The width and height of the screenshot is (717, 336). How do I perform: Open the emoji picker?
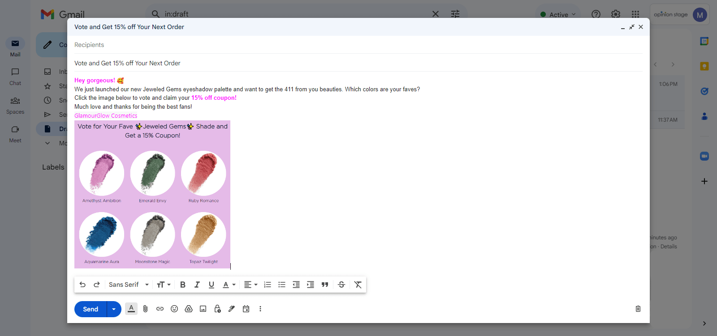(174, 309)
